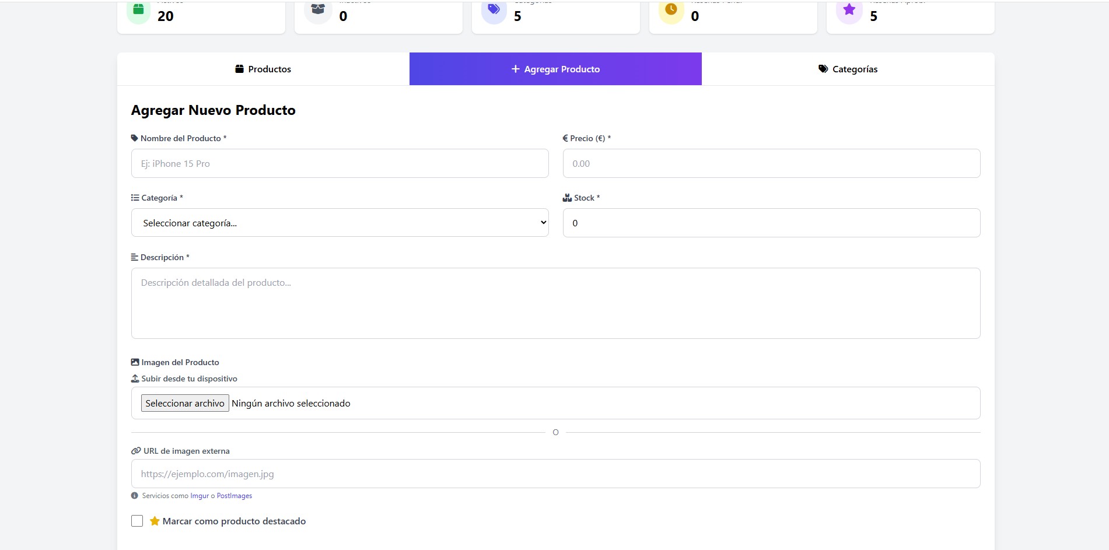Click the blue Categorías tag icon
The height and width of the screenshot is (550, 1109).
[x=494, y=10]
